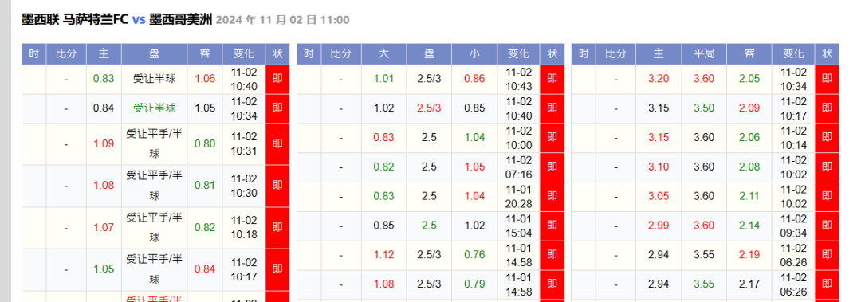Click the under odds value 0.79
Screen dimensions: 861x302
pyautogui.click(x=474, y=284)
